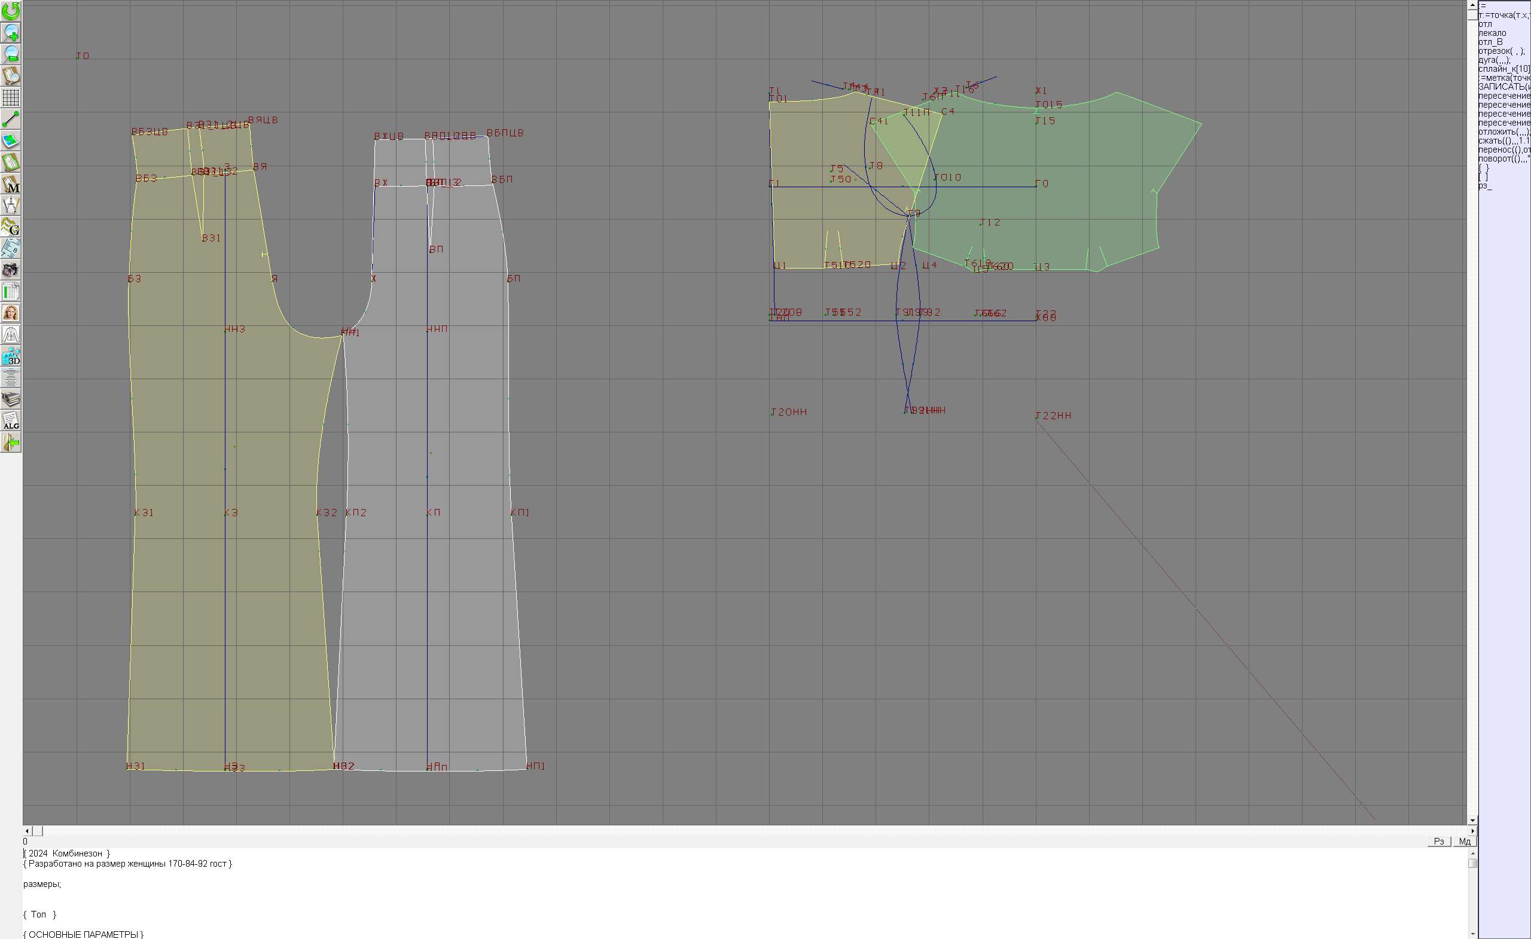Image resolution: width=1531 pixels, height=939 pixels.
Task: Click the ALG algorithm document icon
Action: pyautogui.click(x=11, y=420)
